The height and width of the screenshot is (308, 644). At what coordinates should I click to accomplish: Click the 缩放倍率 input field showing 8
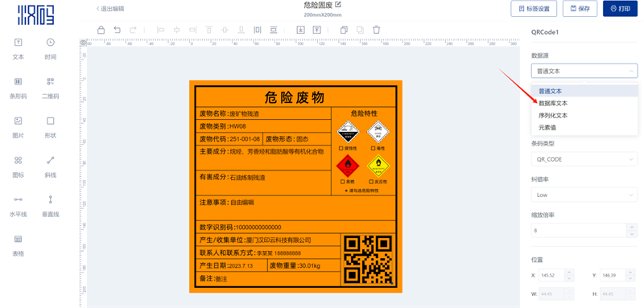(578, 231)
